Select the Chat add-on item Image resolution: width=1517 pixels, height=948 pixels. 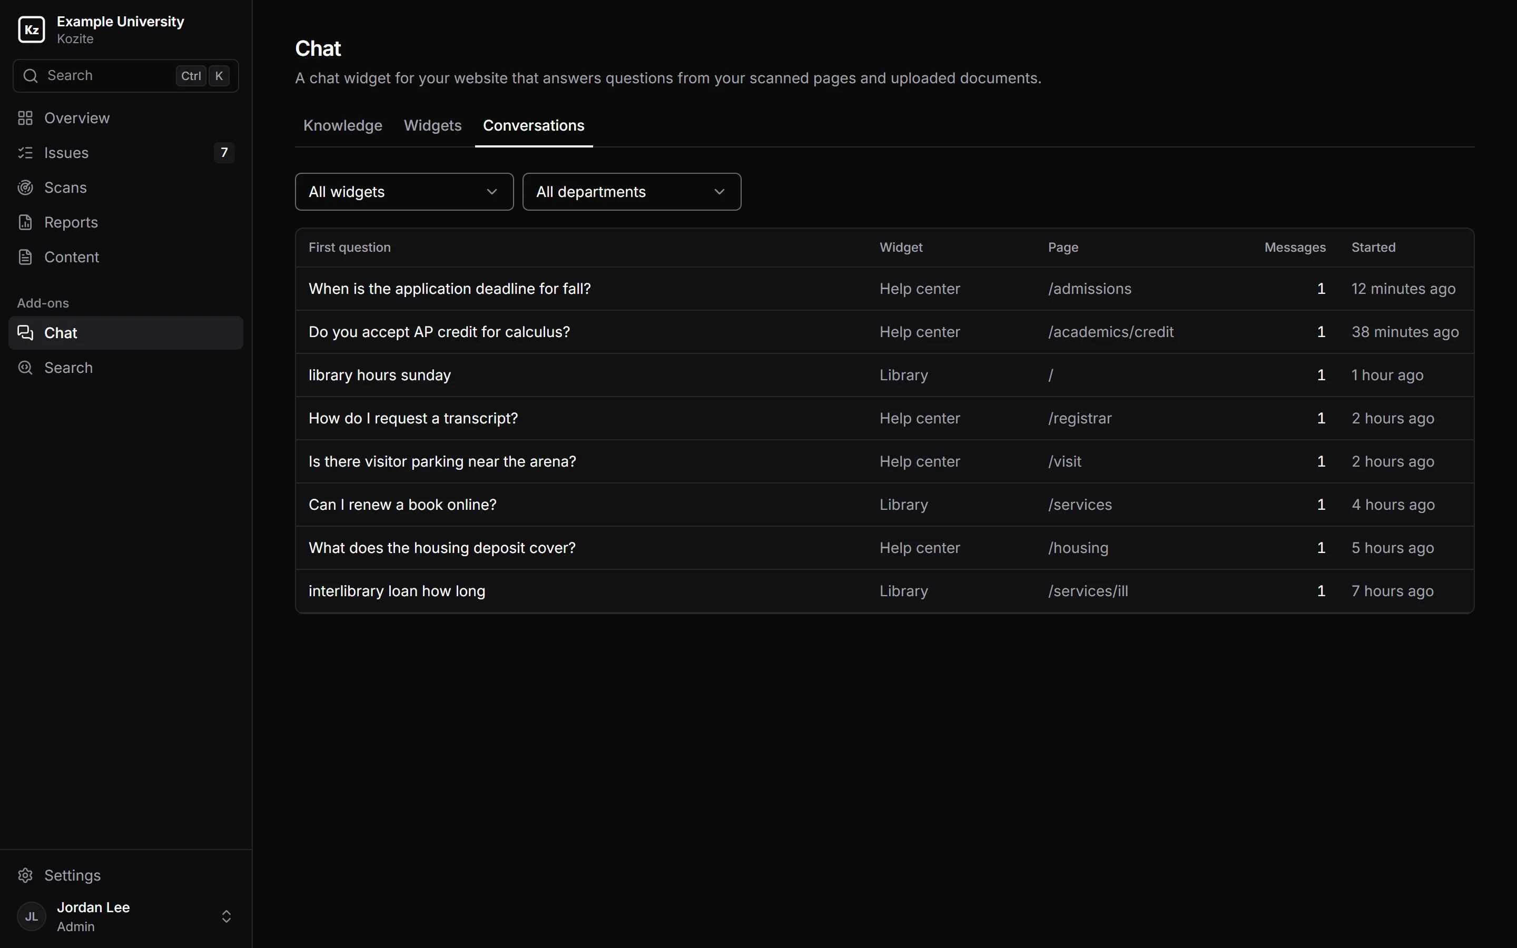click(x=126, y=333)
